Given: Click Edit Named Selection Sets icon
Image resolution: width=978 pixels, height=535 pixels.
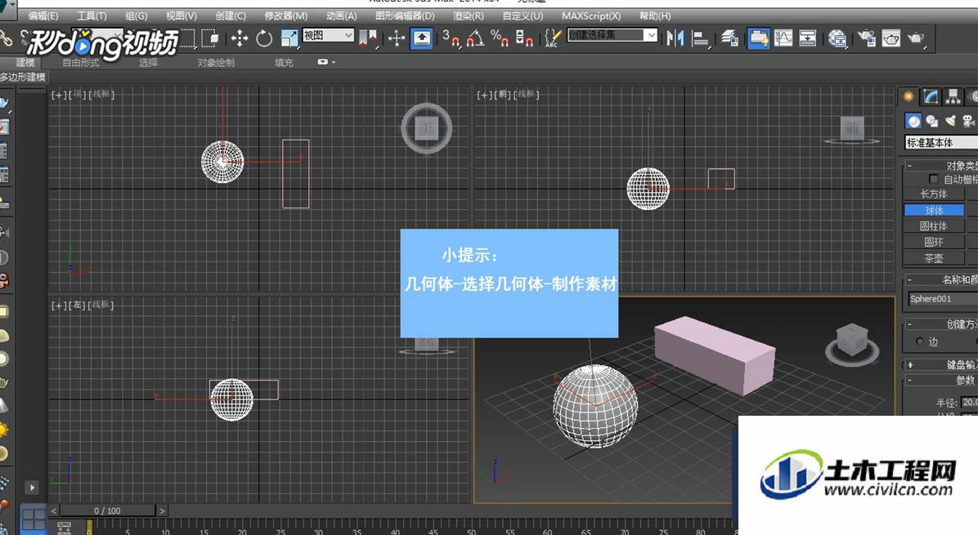Looking at the screenshot, I should tap(553, 38).
